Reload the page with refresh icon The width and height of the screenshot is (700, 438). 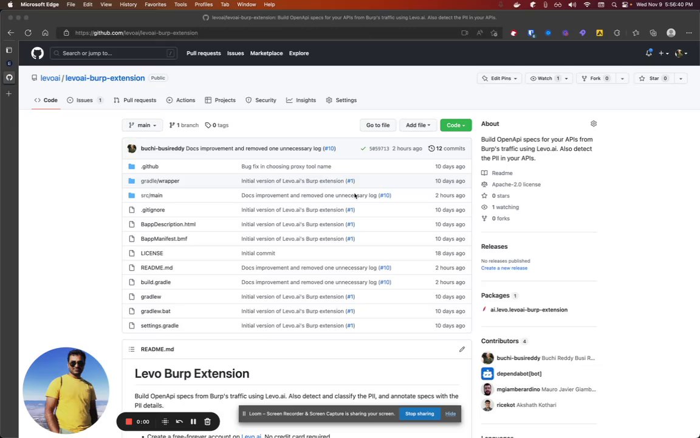pos(28,33)
